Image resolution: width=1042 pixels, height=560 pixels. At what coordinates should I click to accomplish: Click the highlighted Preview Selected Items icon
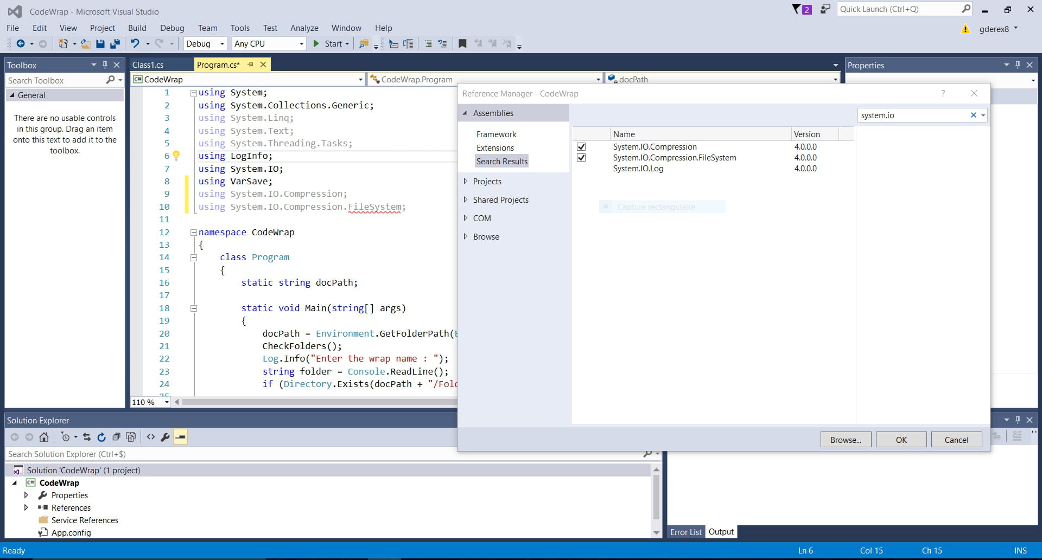click(x=180, y=437)
